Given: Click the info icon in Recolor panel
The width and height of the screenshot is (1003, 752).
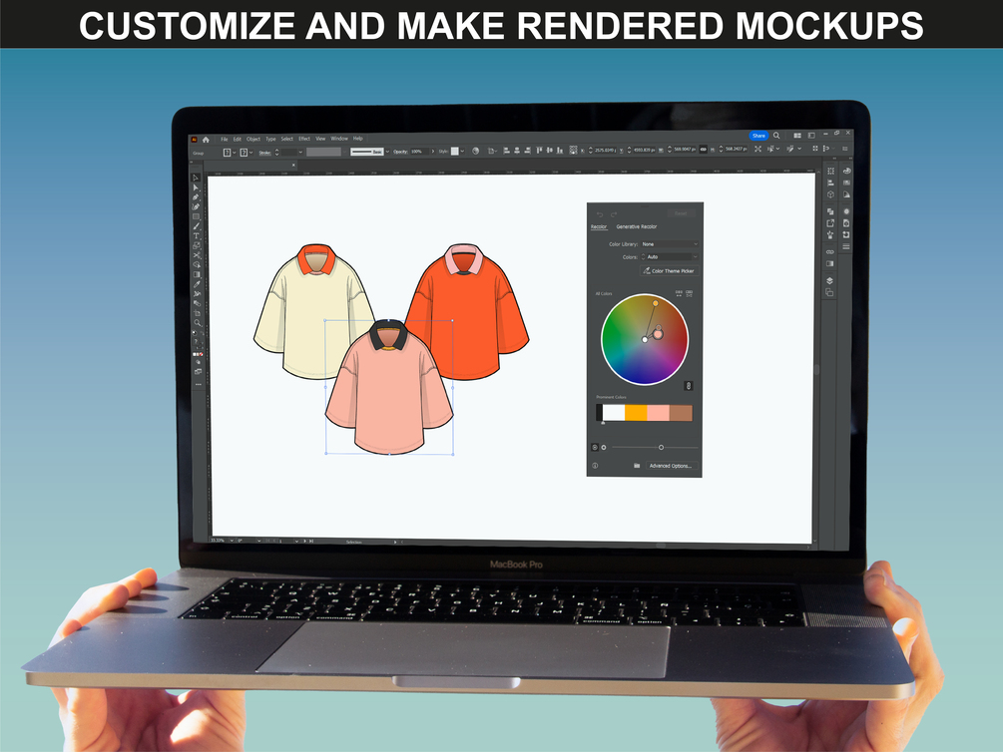Looking at the screenshot, I should pos(595,466).
